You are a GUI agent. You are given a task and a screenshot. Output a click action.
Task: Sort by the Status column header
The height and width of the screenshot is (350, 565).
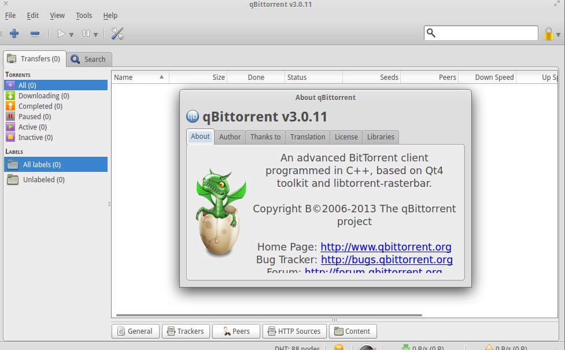tap(313, 77)
